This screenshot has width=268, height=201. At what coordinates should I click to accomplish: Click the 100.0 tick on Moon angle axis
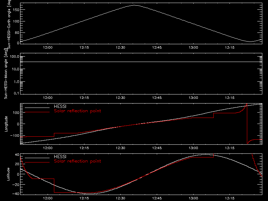[15, 57]
